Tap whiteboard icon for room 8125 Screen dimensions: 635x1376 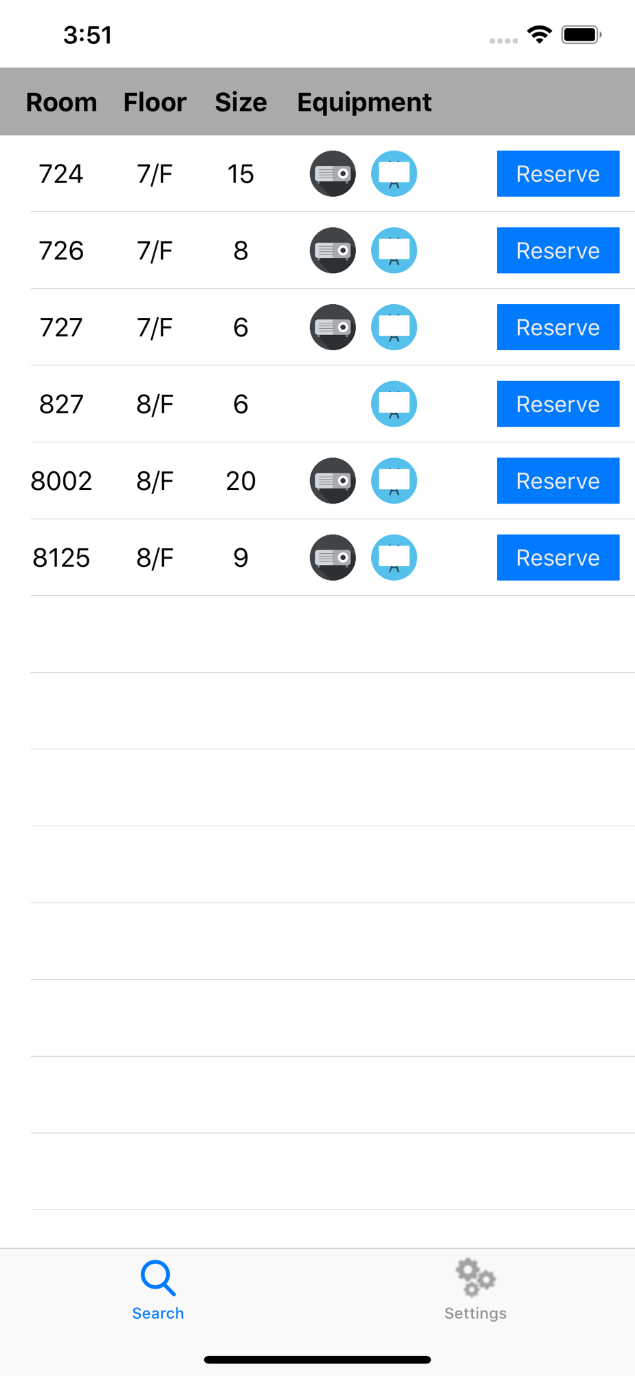(394, 557)
